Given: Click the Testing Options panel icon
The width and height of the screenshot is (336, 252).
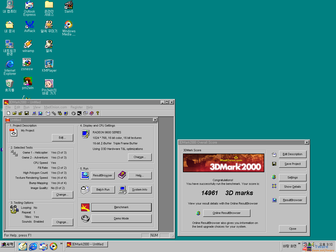Looking at the screenshot, I should 14,209.
